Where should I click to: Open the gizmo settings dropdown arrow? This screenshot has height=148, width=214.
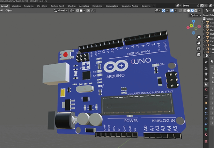(167, 10)
